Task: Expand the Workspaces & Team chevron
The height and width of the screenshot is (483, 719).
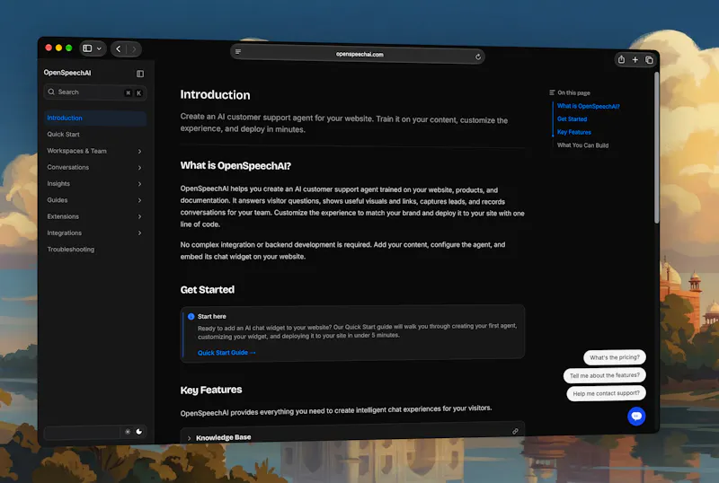Action: pos(139,151)
